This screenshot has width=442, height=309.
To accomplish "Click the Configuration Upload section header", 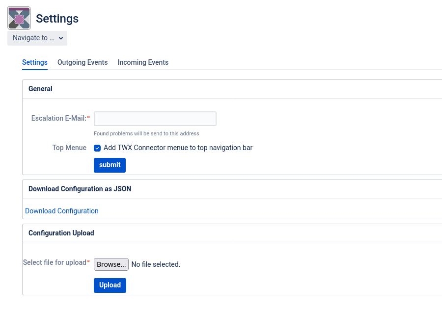I will (x=61, y=233).
